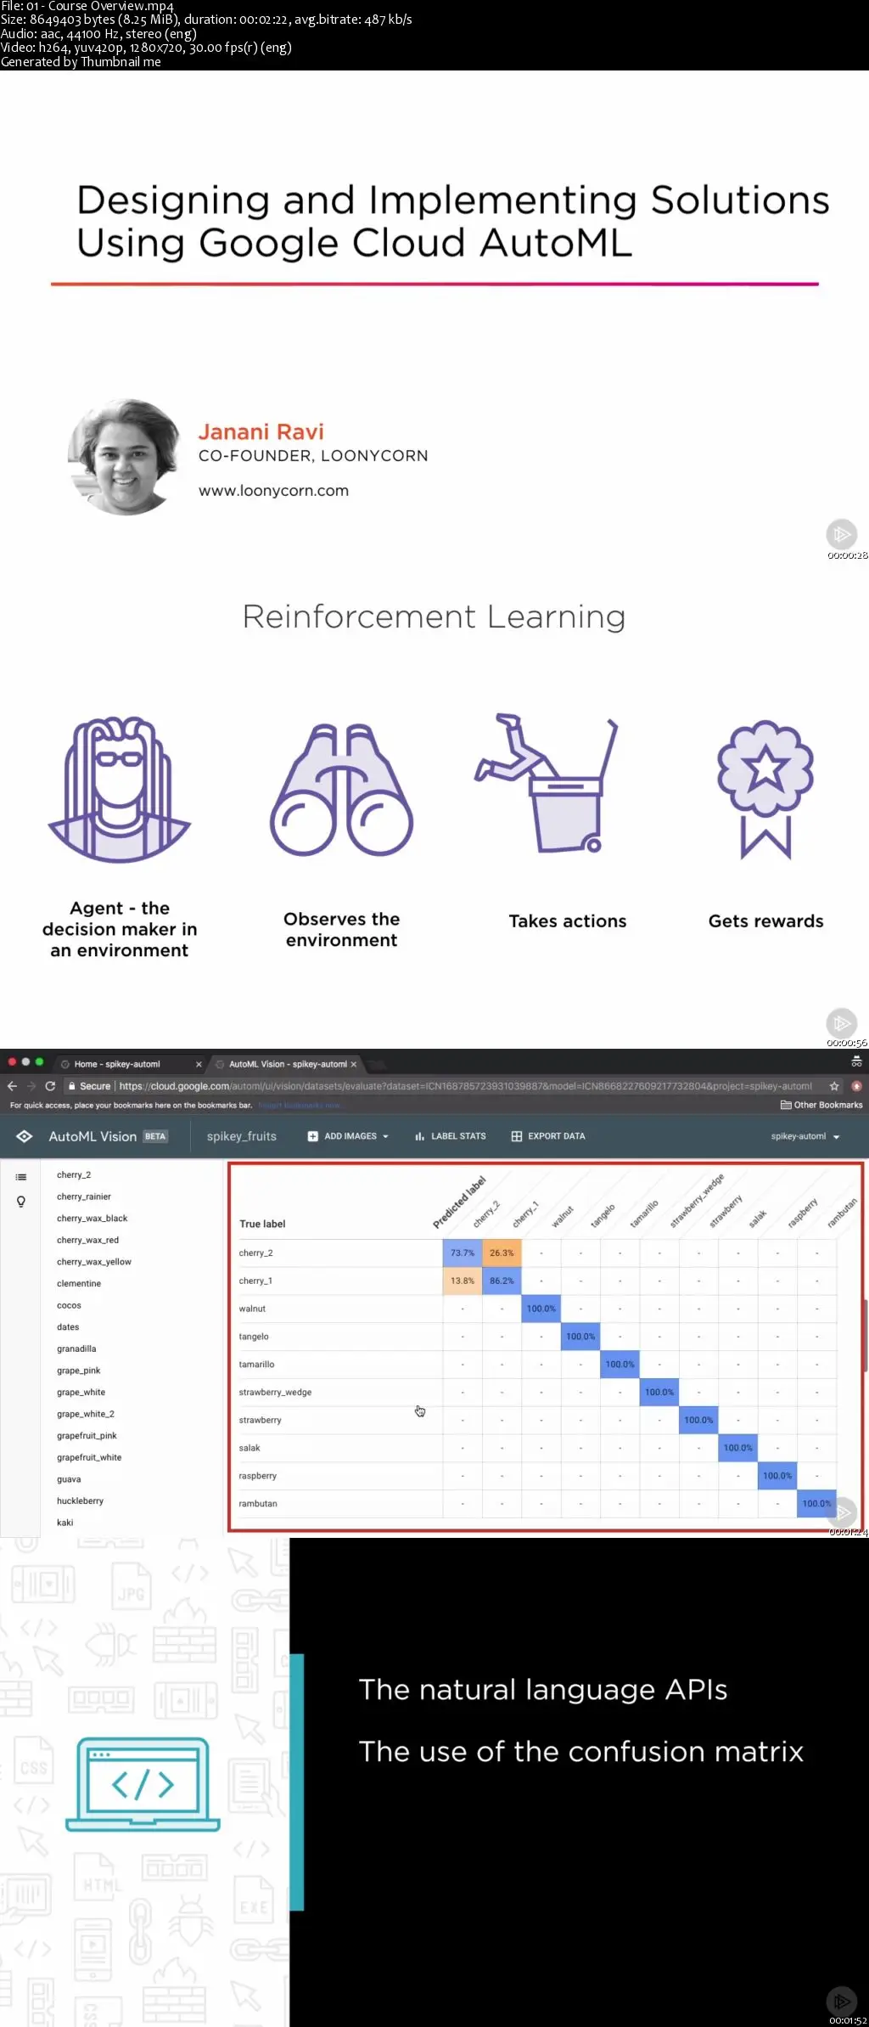Select cherry_2 in the left label list
Image resolution: width=869 pixels, height=2027 pixels.
74,1175
